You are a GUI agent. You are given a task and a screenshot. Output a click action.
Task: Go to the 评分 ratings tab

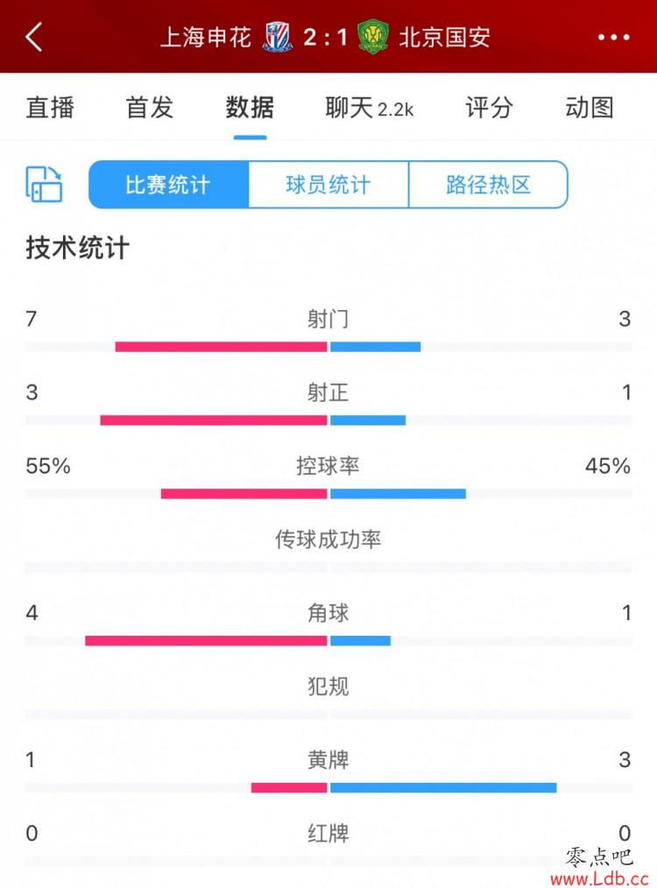coord(490,108)
